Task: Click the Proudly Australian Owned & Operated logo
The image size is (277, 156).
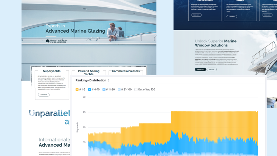Action: pyautogui.click(x=56, y=41)
